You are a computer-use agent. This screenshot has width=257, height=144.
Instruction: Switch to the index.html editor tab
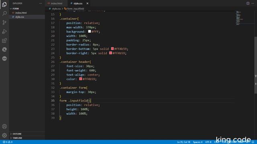[x=57, y=4]
